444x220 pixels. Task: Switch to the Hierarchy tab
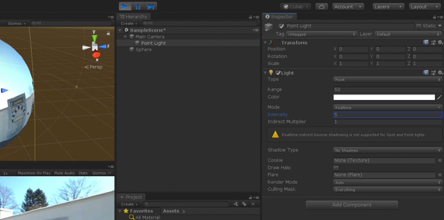(x=134, y=17)
